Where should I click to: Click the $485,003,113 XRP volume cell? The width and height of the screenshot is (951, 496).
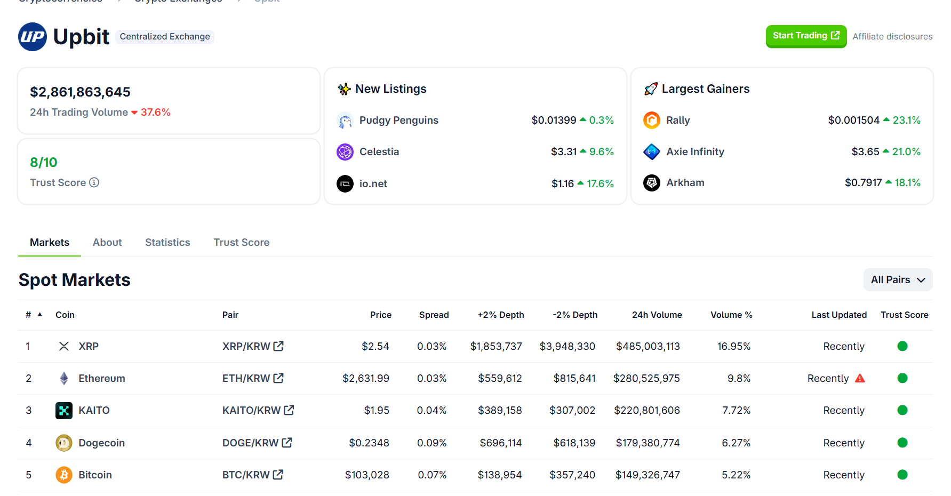click(x=648, y=346)
